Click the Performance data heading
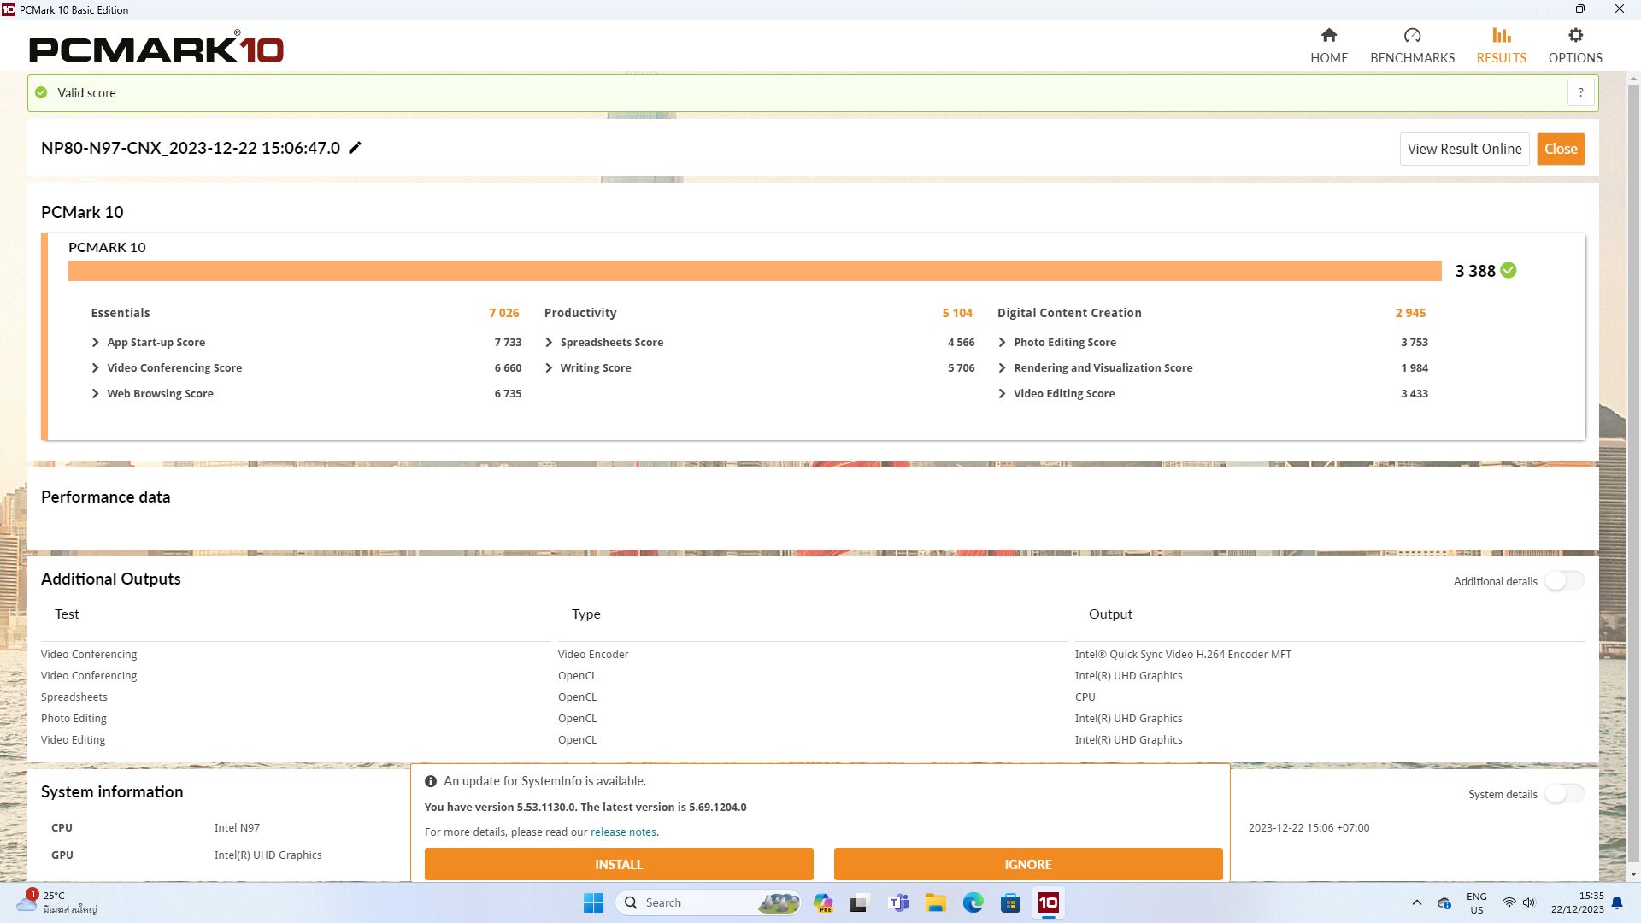This screenshot has height=923, width=1641. tap(105, 497)
